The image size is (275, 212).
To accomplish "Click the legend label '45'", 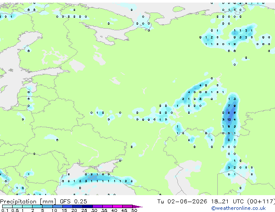I will tap(124, 210).
